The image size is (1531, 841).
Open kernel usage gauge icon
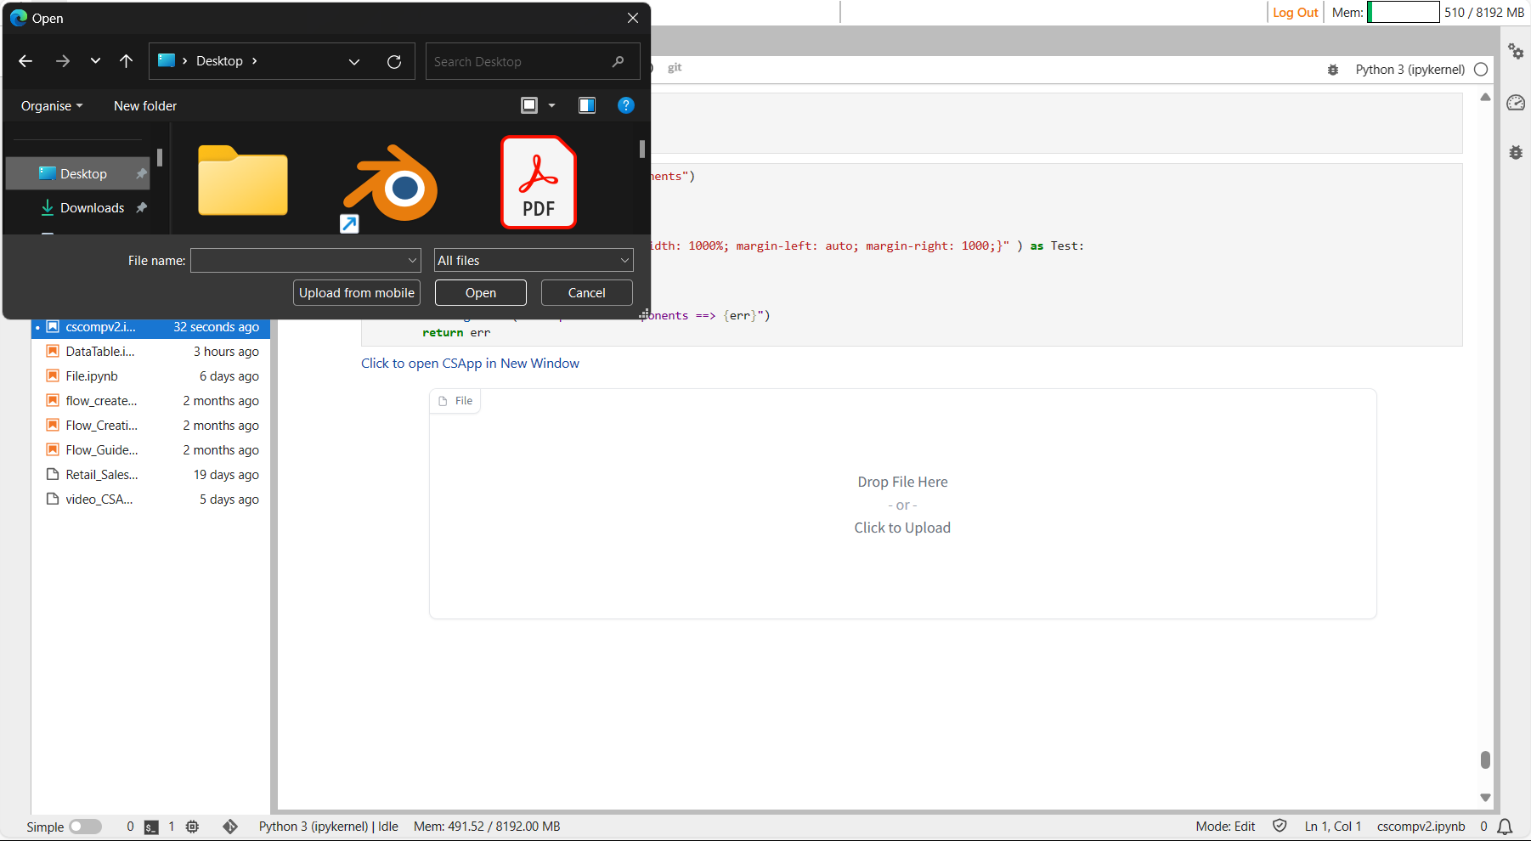pyautogui.click(x=1516, y=103)
